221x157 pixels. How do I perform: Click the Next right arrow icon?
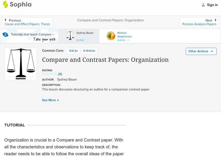click(215, 20)
